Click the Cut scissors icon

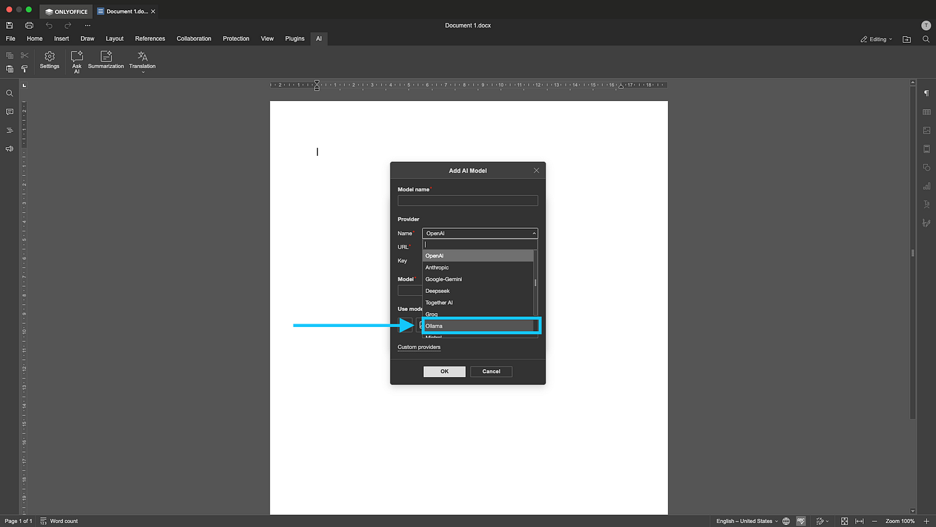[x=25, y=56]
